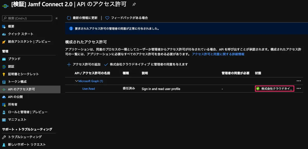Click the 統合アシスタント rocket icon
The image size is (308, 149).
click(x=4, y=42)
